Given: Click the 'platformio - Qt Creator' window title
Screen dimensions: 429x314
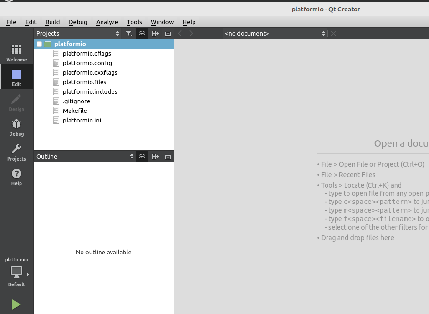Looking at the screenshot, I should pyautogui.click(x=326, y=10).
